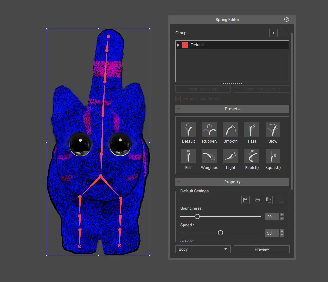Collapse the Presets section
The height and width of the screenshot is (282, 328).
tap(179, 109)
